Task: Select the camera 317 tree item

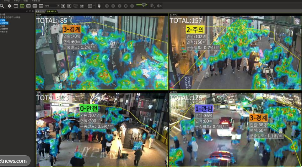Action: point(2,26)
